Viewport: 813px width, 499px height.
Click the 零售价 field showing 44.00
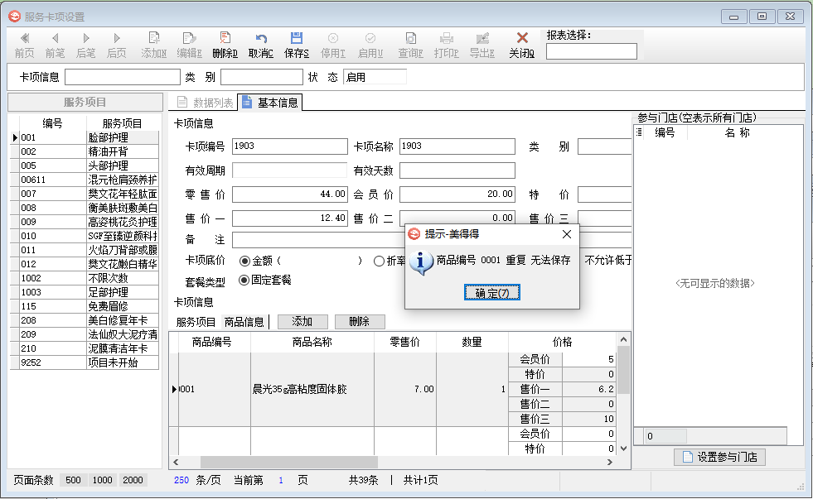click(x=290, y=194)
